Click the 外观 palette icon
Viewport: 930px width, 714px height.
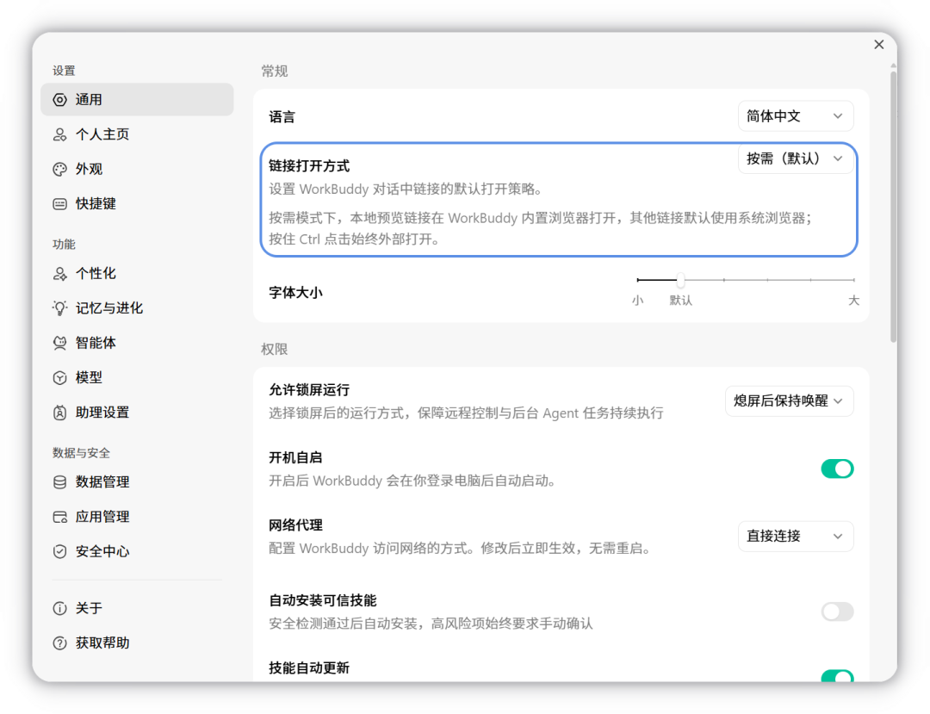[x=60, y=169]
